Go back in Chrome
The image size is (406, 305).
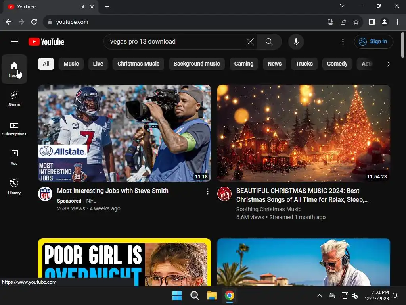(x=9, y=22)
